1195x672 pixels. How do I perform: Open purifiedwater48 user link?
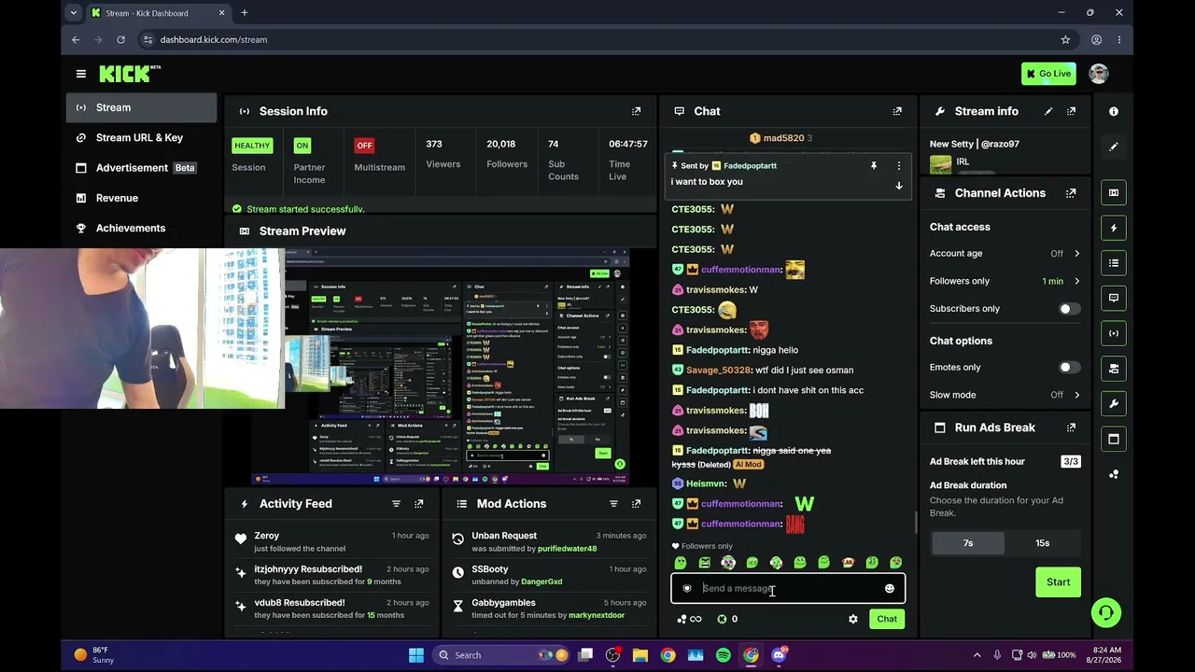click(x=567, y=549)
